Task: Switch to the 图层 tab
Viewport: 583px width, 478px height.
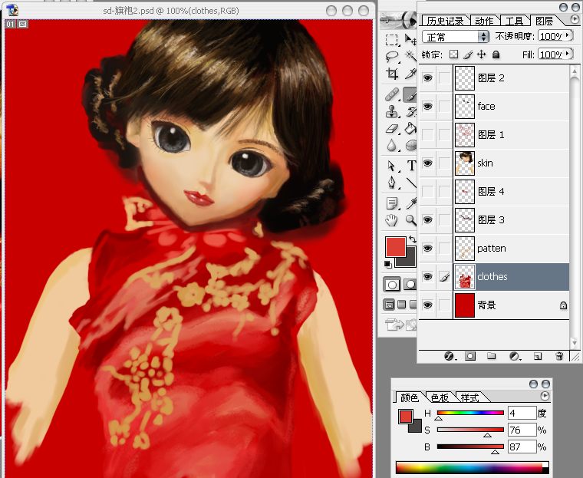Action: [545, 21]
